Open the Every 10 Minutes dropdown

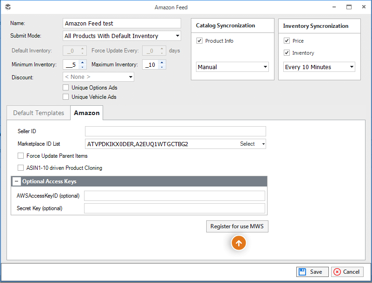(352, 67)
